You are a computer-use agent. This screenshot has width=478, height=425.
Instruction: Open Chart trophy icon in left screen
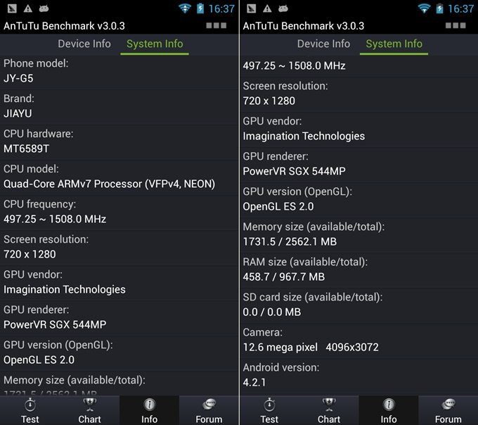(90, 405)
